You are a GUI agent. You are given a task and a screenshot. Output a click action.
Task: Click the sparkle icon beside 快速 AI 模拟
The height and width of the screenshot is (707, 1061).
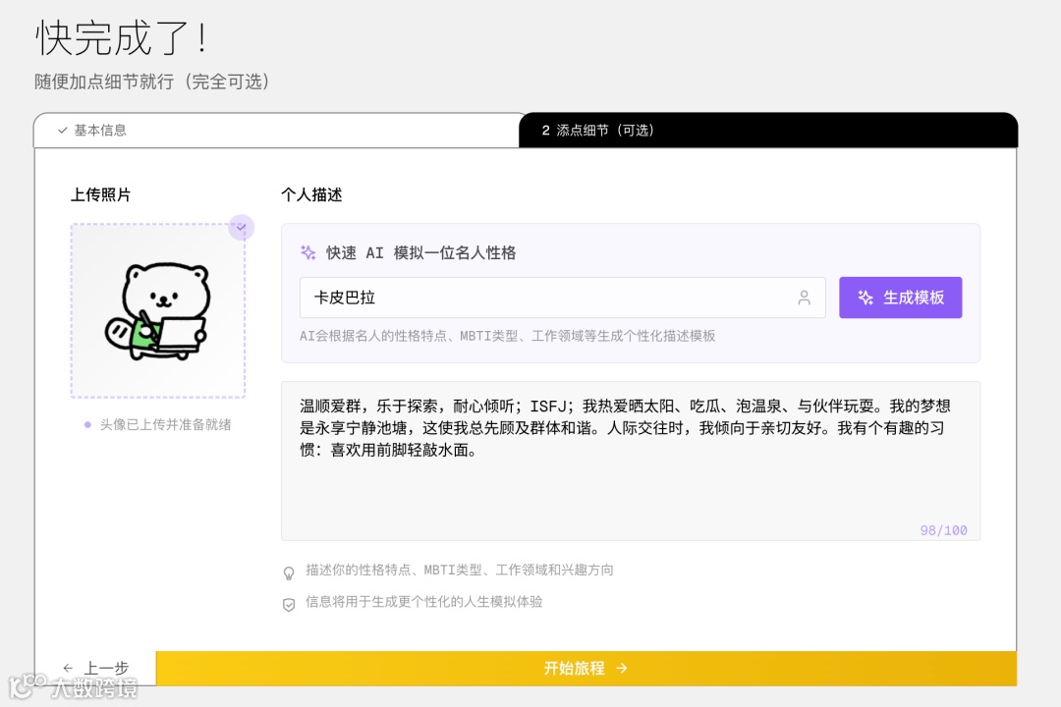pyautogui.click(x=307, y=253)
